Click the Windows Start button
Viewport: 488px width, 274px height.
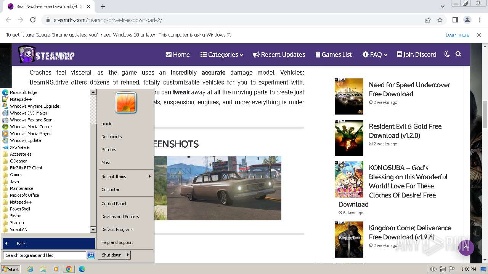click(x=11, y=269)
